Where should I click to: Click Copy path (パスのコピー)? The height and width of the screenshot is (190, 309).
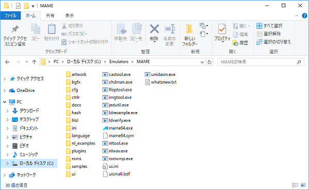point(74,34)
